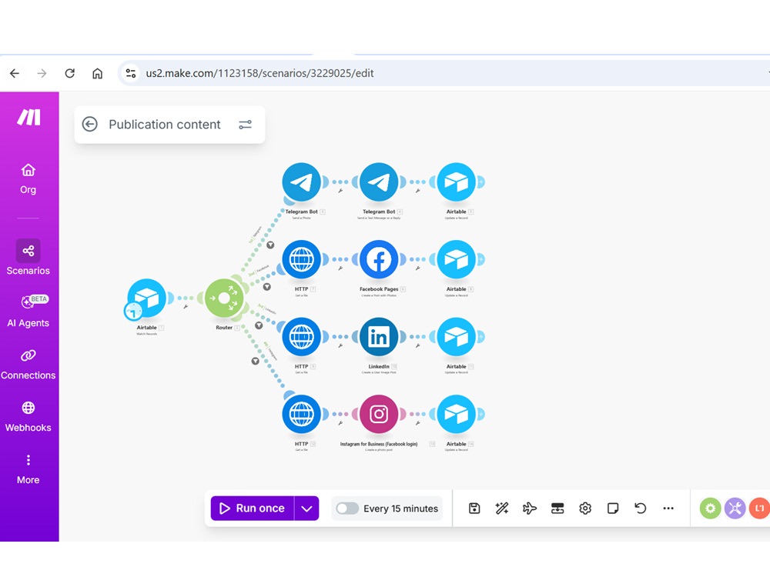
Task: Open the clock schedule badge on Airtable trigger
Action: pos(133,311)
